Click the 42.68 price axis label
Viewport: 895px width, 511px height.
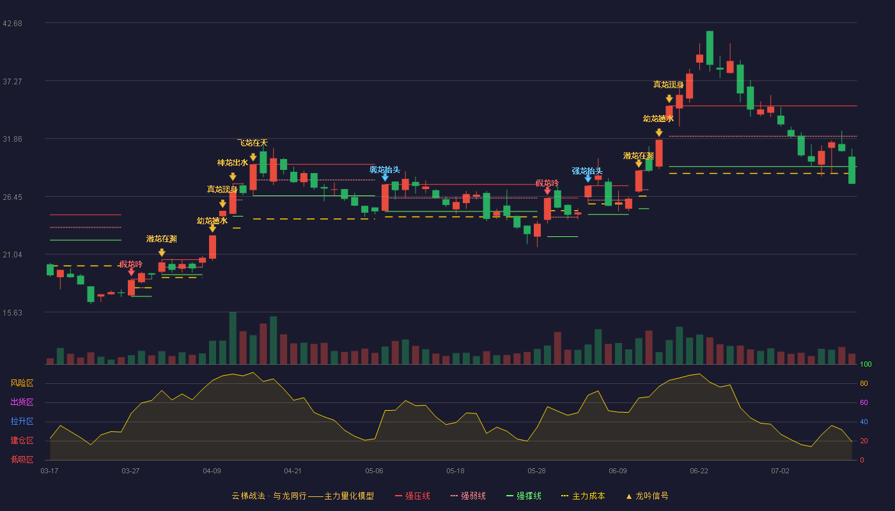tap(13, 24)
